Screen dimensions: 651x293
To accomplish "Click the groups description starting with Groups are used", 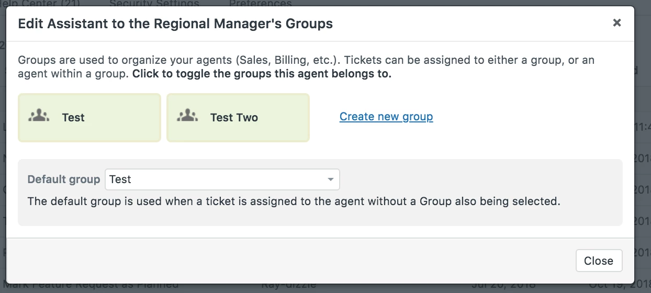I will coord(306,60).
